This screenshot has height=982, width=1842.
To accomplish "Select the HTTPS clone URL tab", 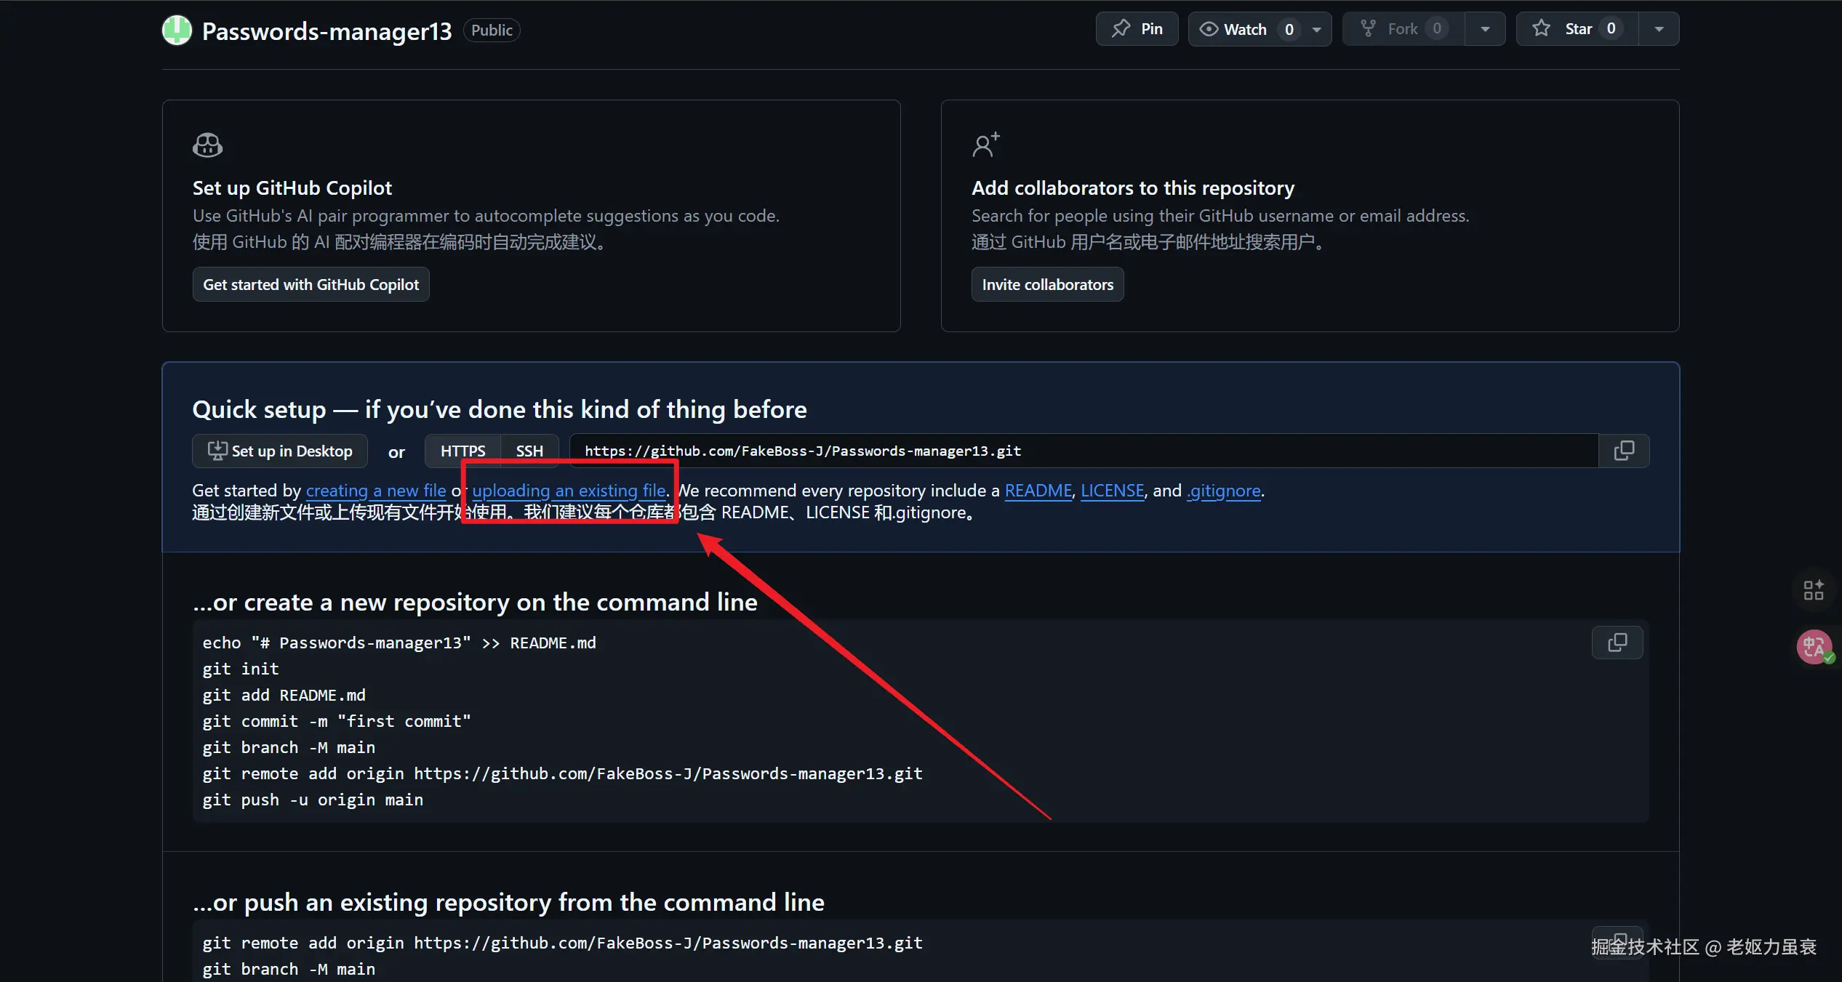I will [x=462, y=451].
